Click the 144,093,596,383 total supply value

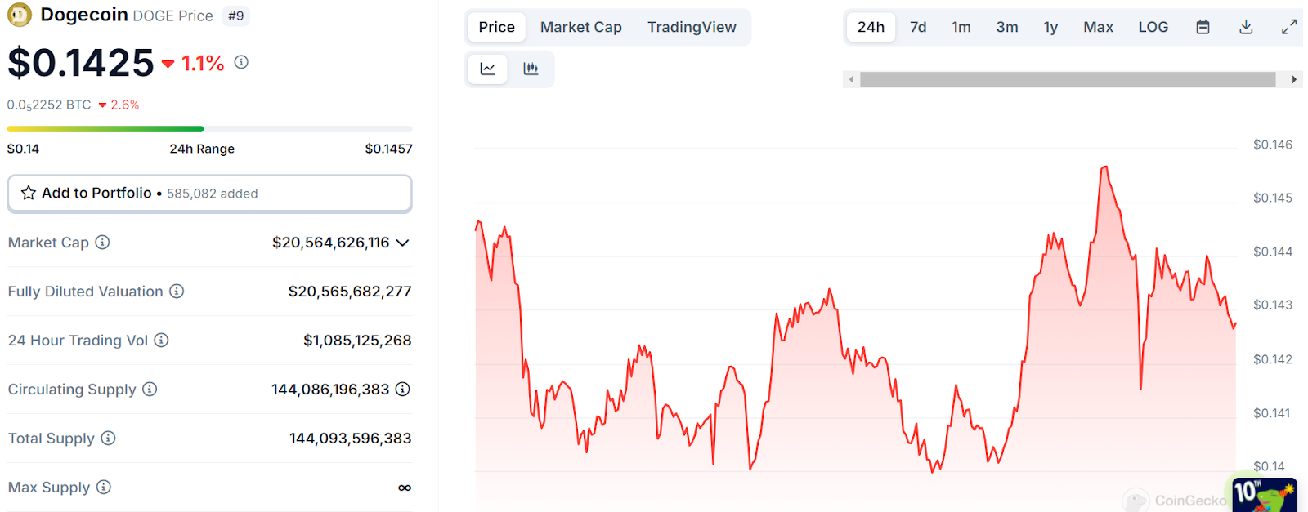351,439
